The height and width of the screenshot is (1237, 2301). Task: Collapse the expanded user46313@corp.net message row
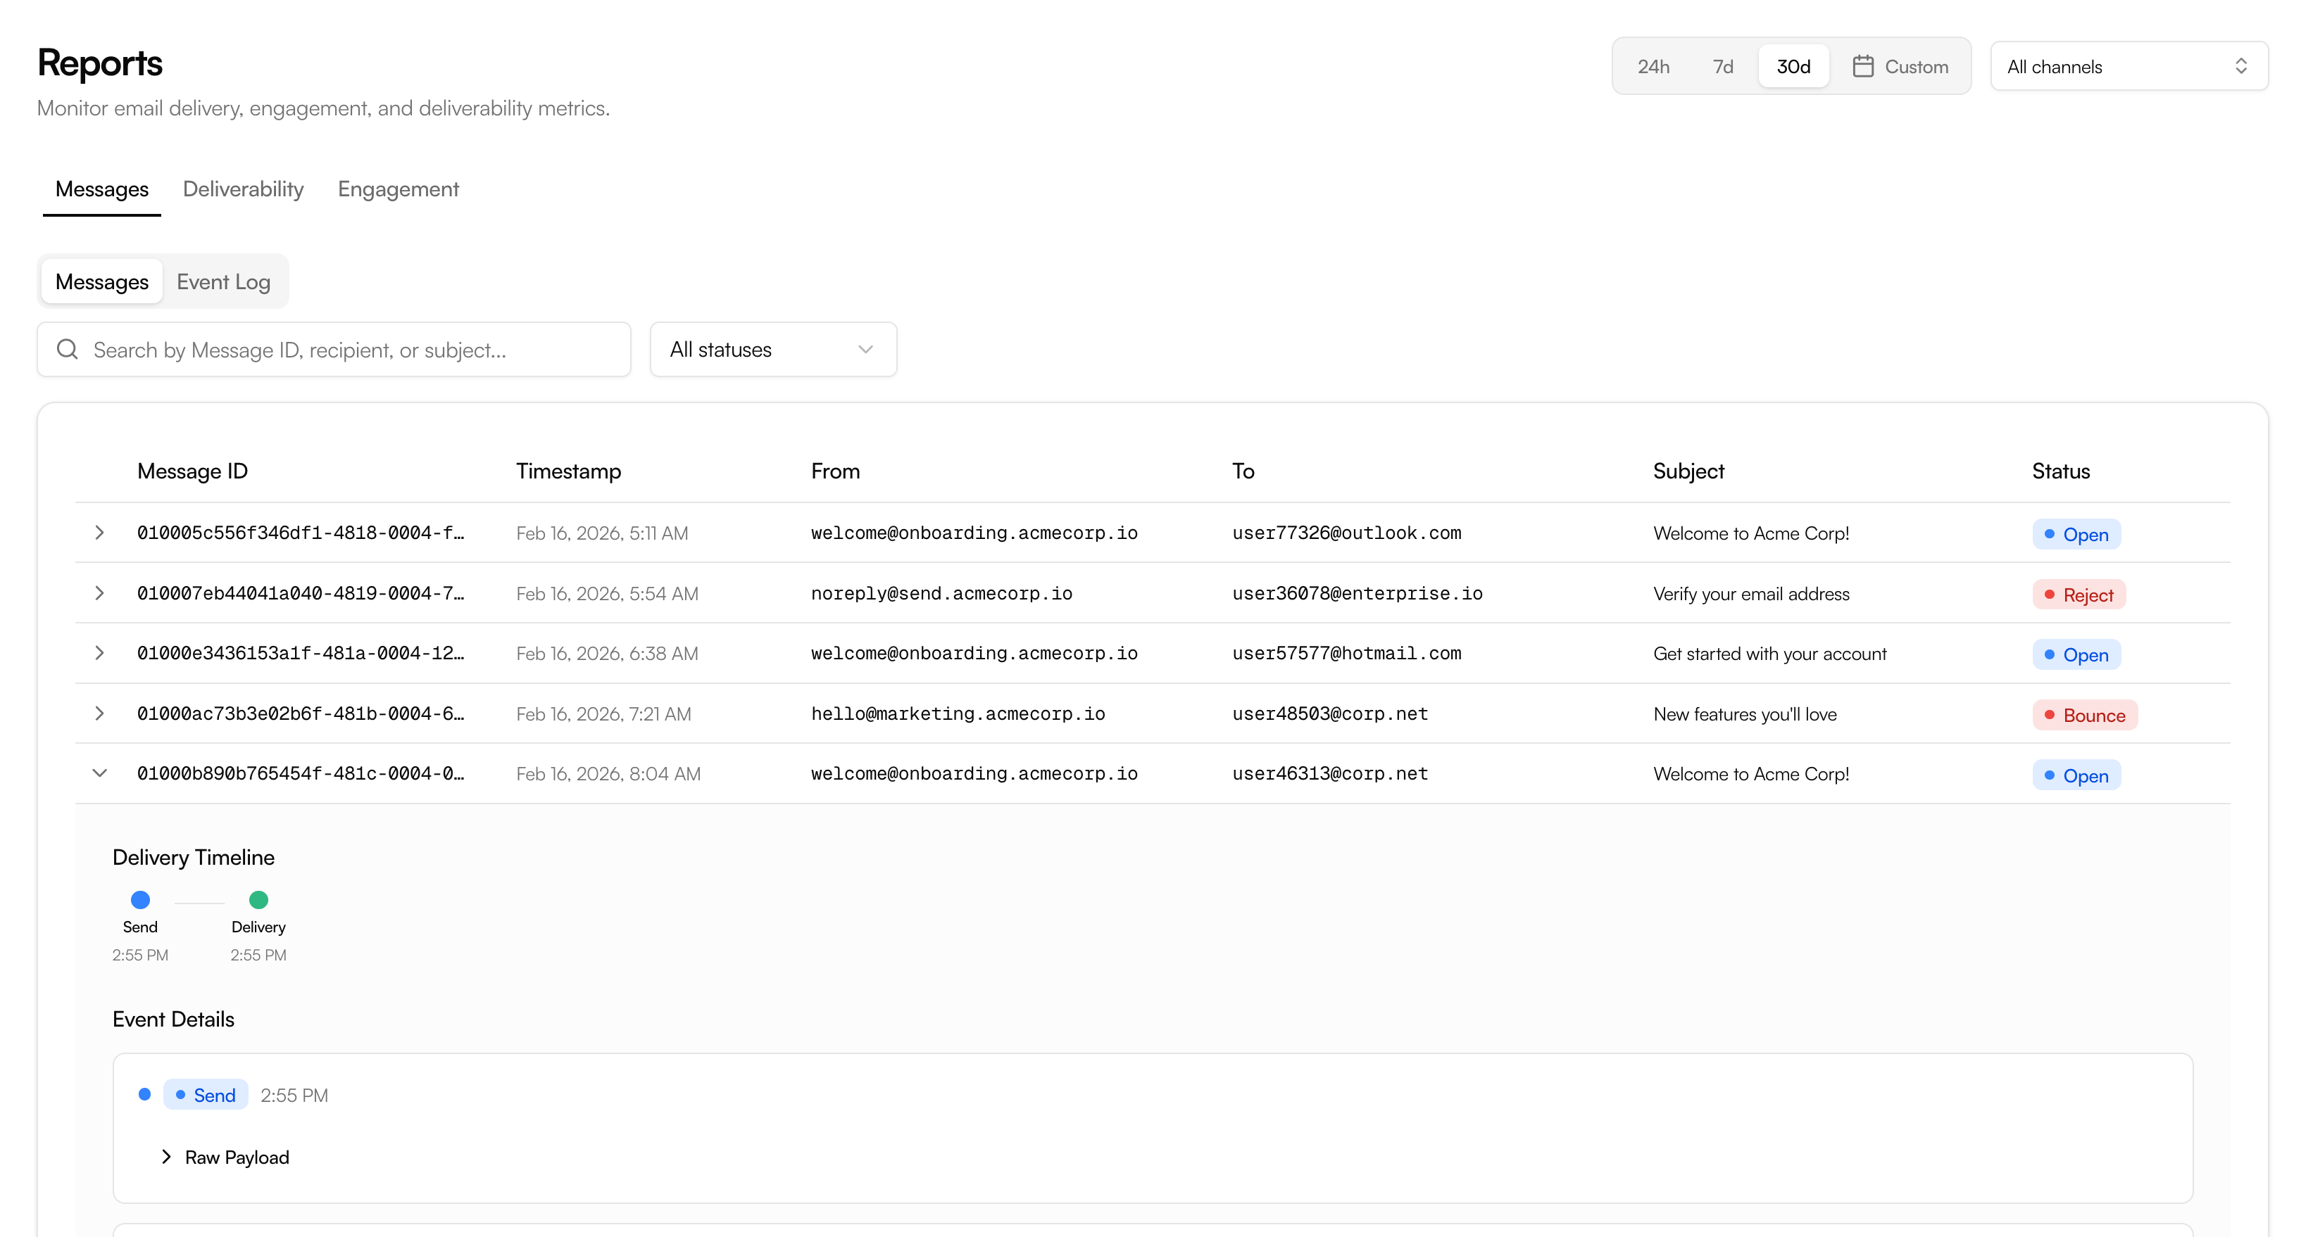99,773
